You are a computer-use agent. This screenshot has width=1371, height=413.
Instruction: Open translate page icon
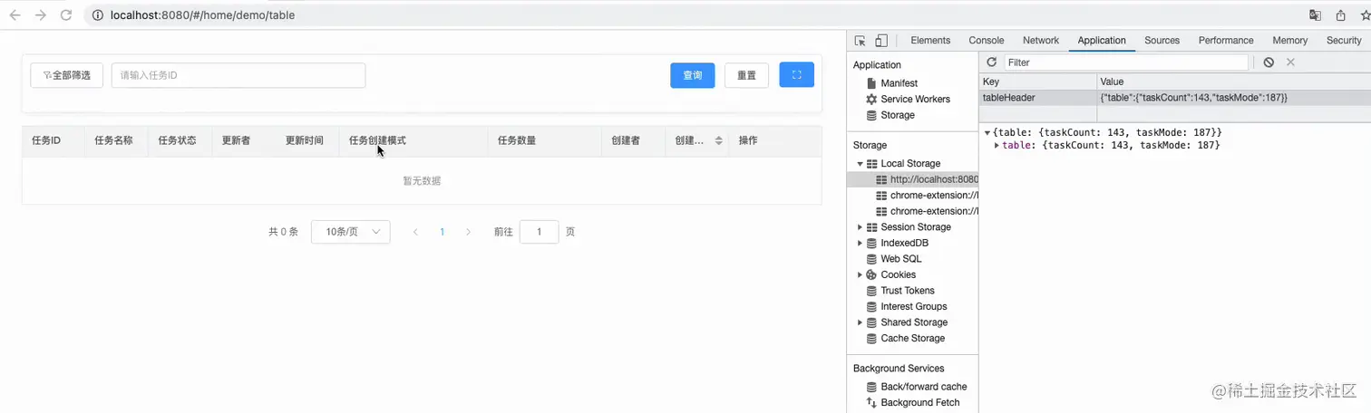point(1315,15)
